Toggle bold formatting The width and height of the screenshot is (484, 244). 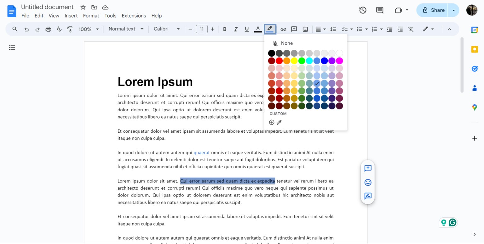coord(225,29)
